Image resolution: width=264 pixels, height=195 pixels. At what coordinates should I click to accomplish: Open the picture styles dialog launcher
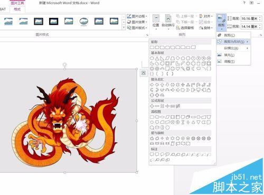[147, 35]
